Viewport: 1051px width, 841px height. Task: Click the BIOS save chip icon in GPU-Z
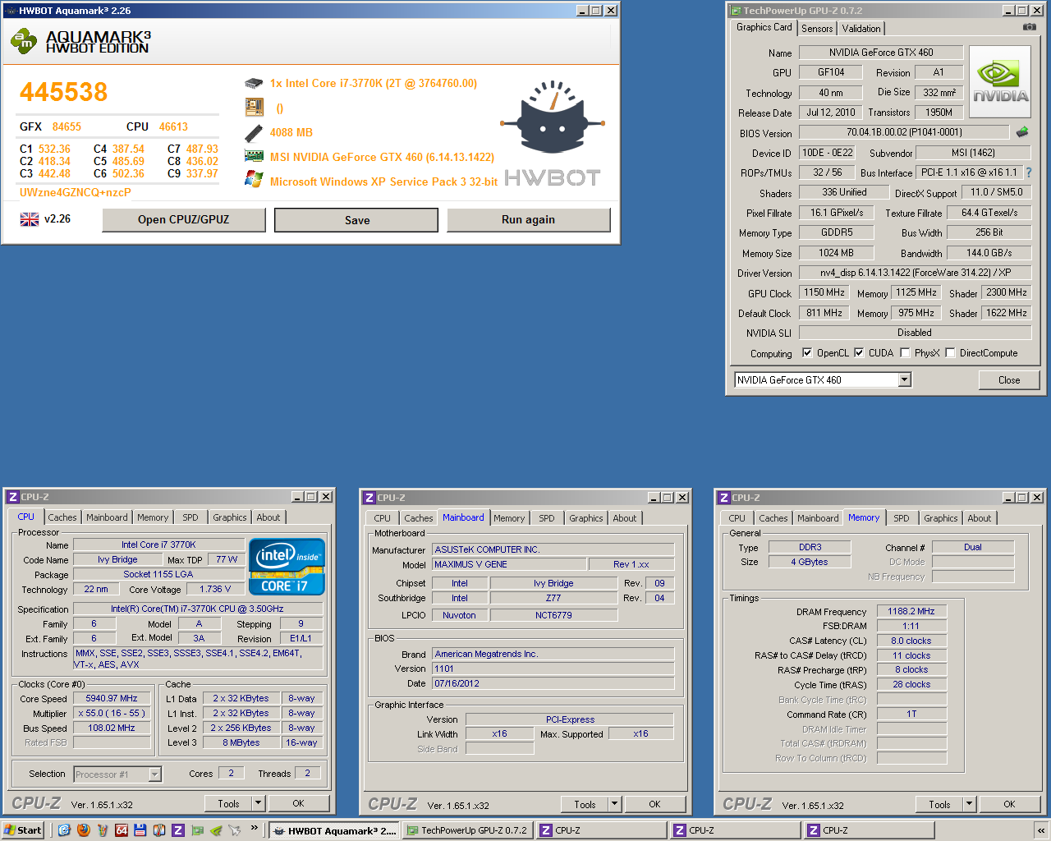tap(1022, 132)
